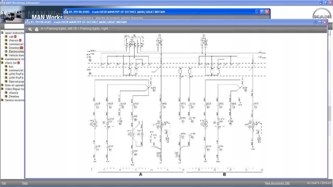Click the Vehicle frame folder icon

point(6,55)
